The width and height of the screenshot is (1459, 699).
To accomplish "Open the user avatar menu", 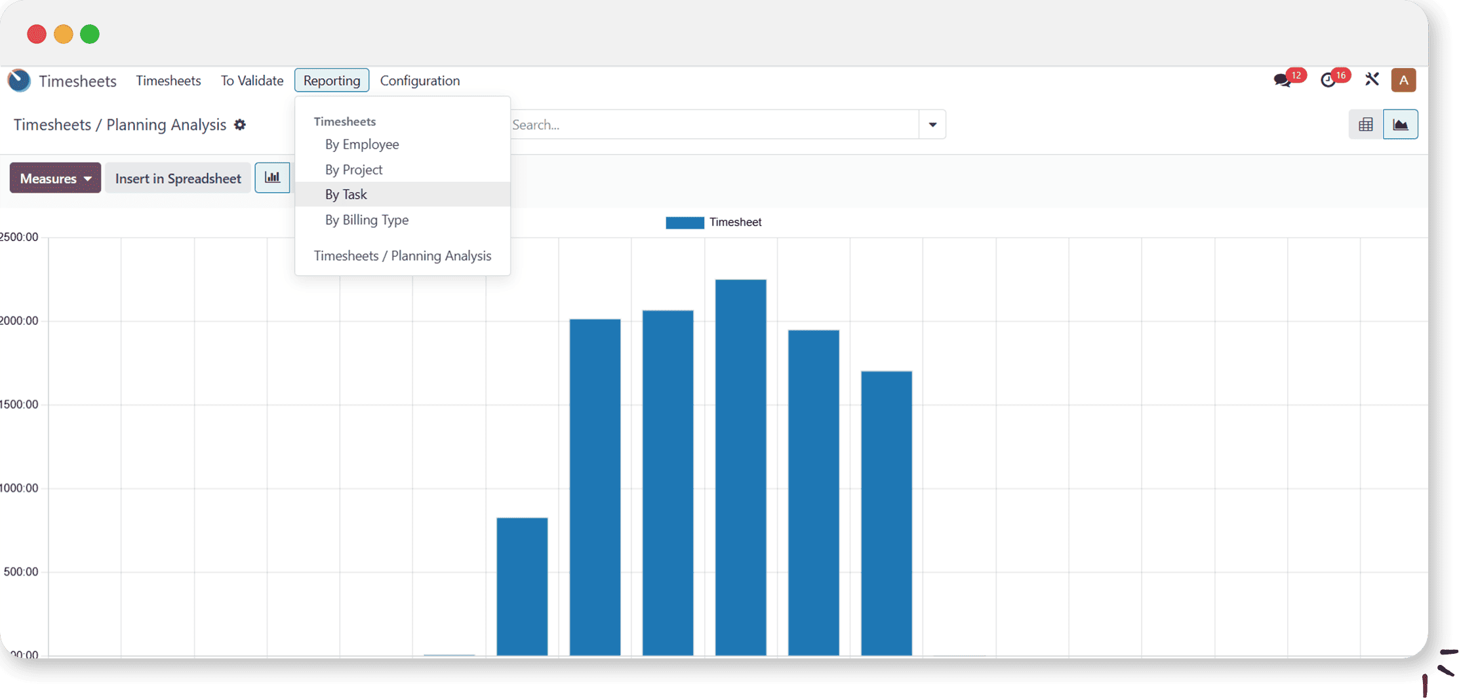I will click(1404, 80).
